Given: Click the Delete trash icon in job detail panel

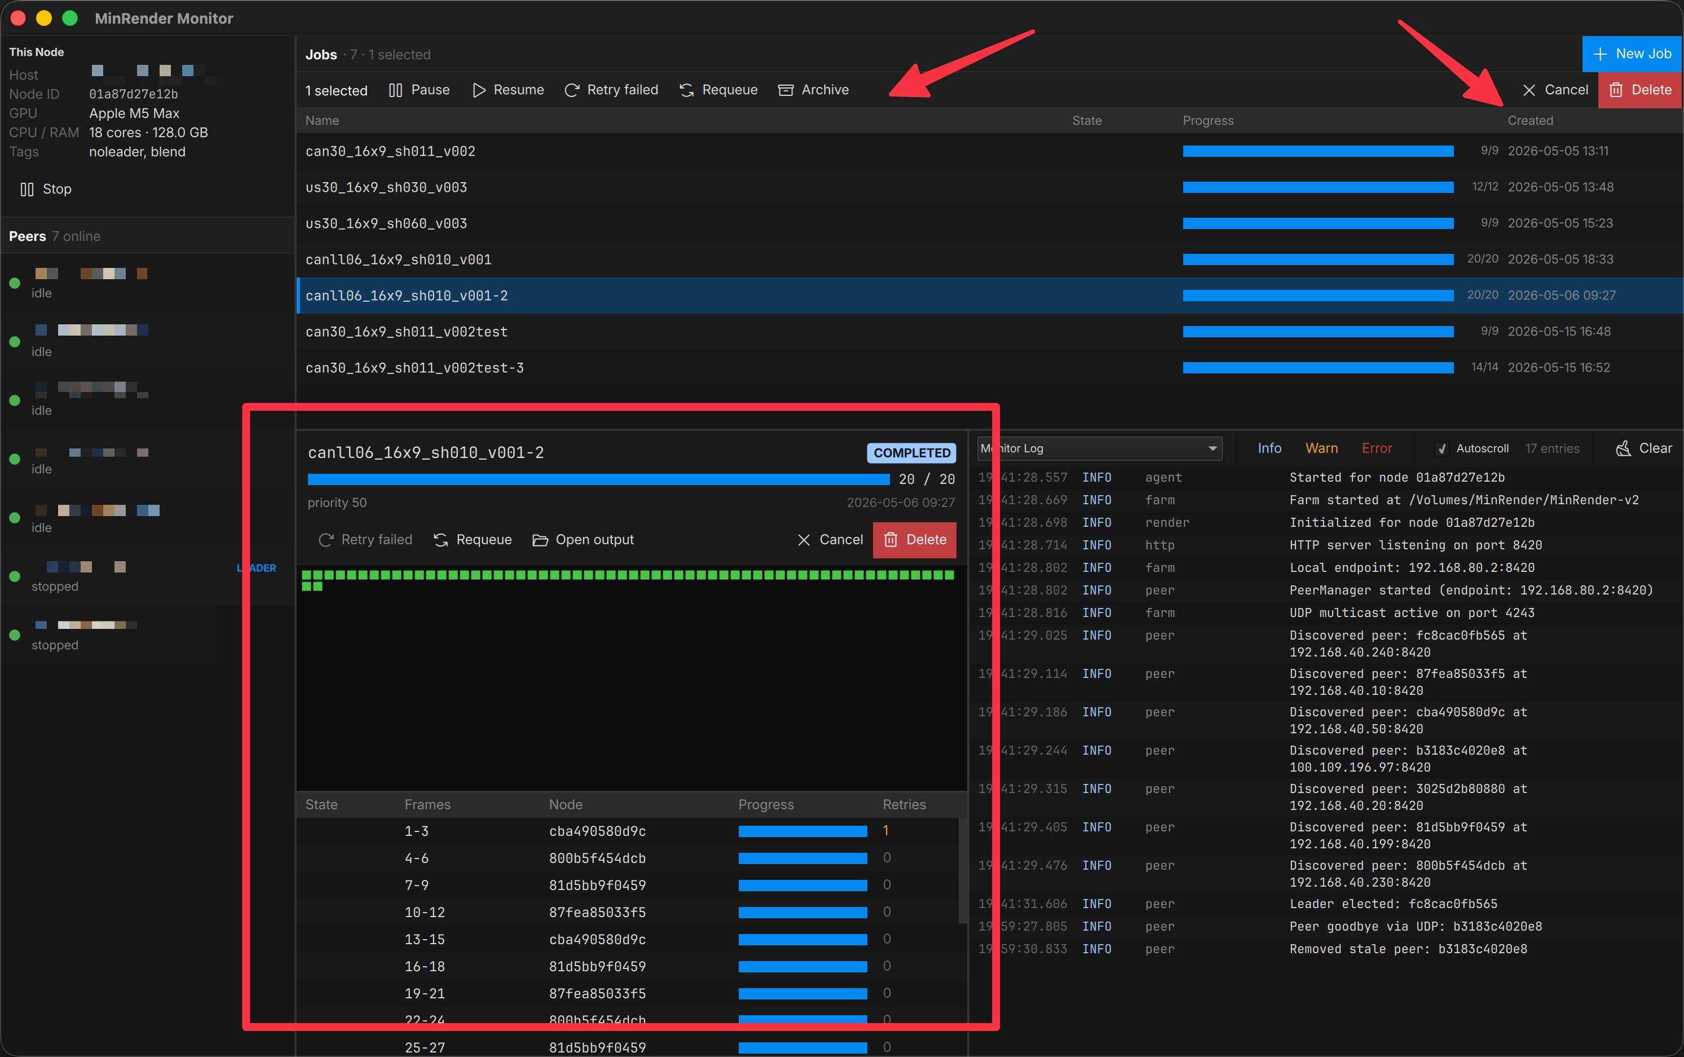Looking at the screenshot, I should click(891, 540).
